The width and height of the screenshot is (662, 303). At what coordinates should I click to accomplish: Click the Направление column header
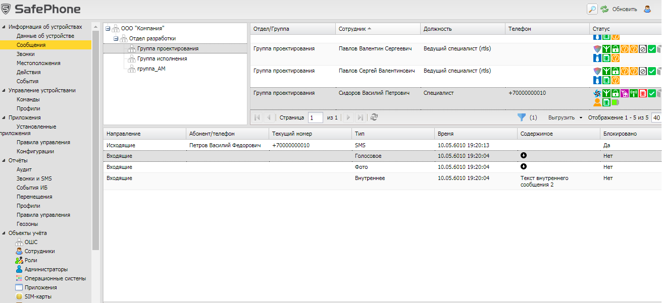coord(144,134)
